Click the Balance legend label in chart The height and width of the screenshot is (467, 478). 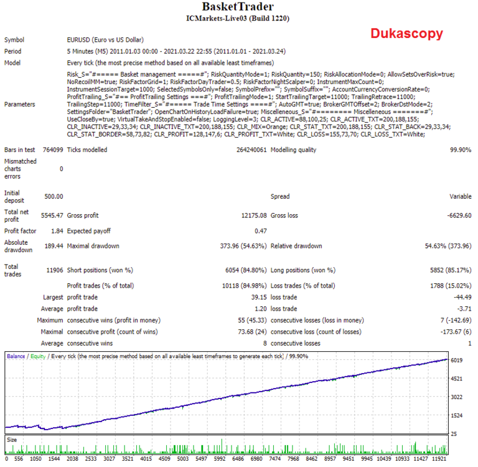[16, 356]
